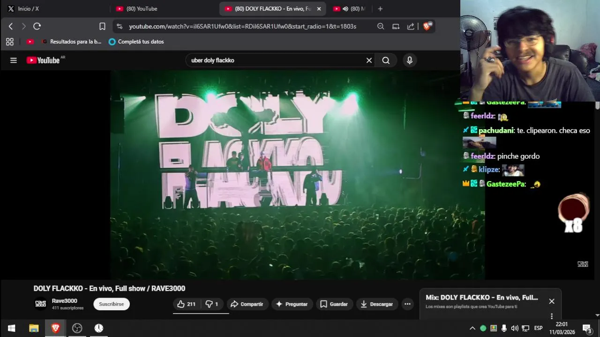Go back to the previous page
Viewport: 600px width, 337px height.
[11, 27]
